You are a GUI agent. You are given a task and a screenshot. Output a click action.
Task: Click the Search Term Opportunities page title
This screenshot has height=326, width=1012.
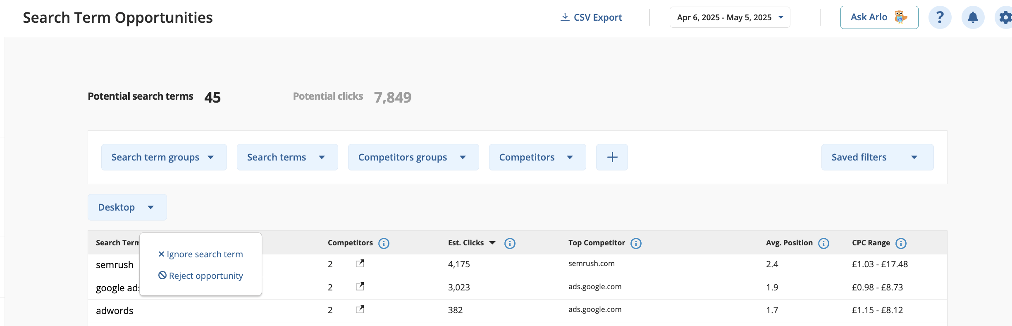pos(118,18)
